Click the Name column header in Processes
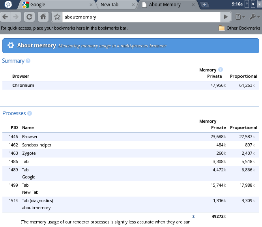262x227 pixels. (x=28, y=128)
